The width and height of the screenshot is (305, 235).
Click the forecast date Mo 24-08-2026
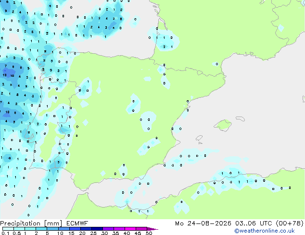pyautogui.click(x=203, y=223)
